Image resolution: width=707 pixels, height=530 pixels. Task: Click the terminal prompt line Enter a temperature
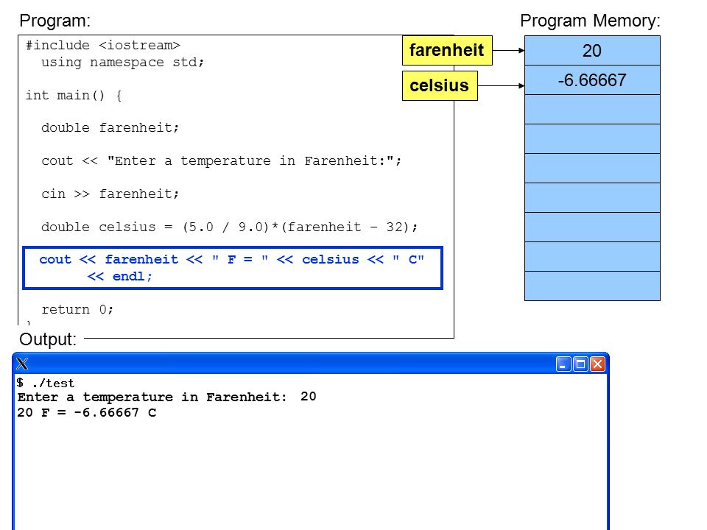(x=166, y=397)
